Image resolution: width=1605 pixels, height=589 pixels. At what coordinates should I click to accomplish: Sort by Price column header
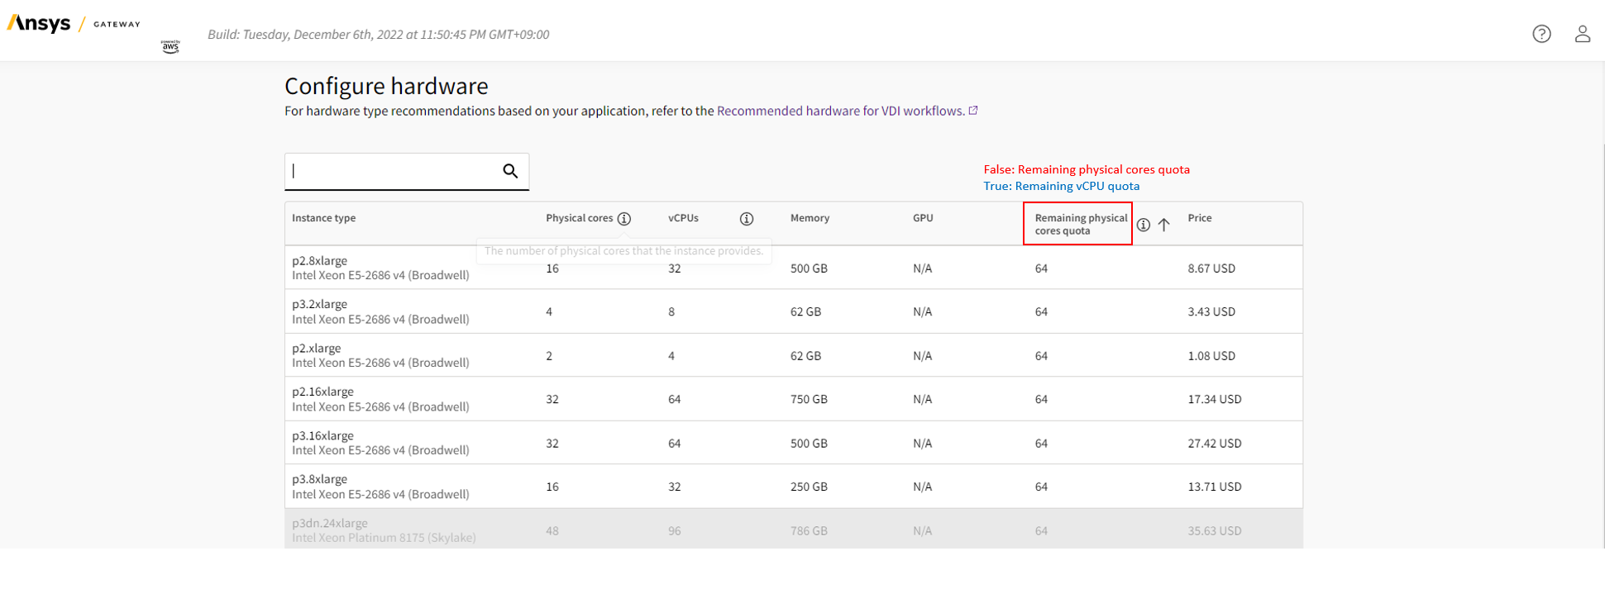click(1200, 218)
